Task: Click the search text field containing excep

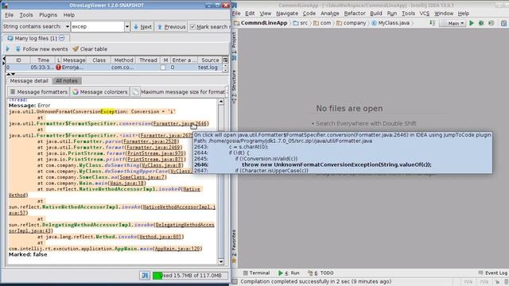Action: [97, 26]
